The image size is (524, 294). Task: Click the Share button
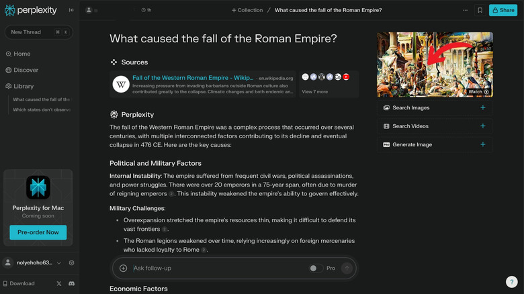point(503,10)
